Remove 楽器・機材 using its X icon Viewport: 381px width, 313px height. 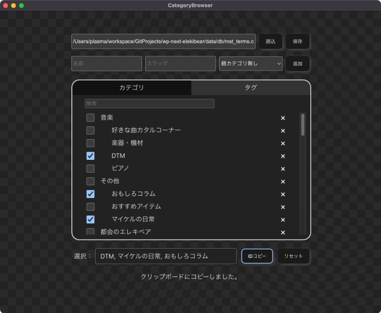[282, 143]
